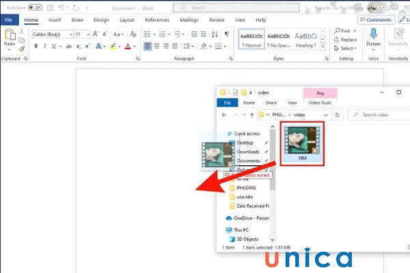Toggle Align Left
The width and height of the screenshot is (410, 273).
148,46
